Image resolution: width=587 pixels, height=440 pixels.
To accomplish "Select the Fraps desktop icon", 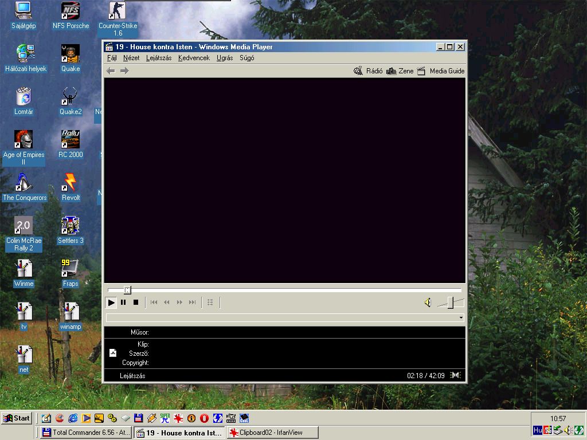I will pos(71,273).
